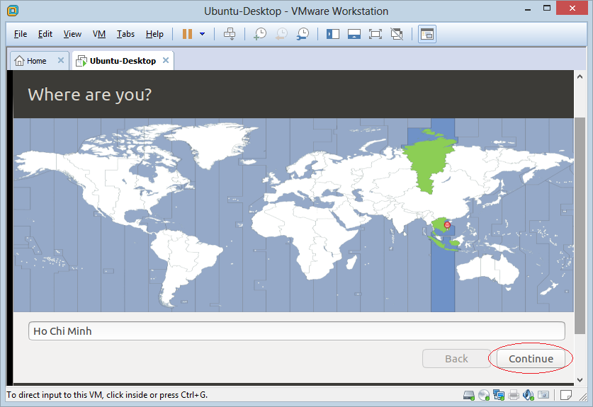The height and width of the screenshot is (407, 593).
Task: Close the Home tab
Action: pyautogui.click(x=60, y=60)
